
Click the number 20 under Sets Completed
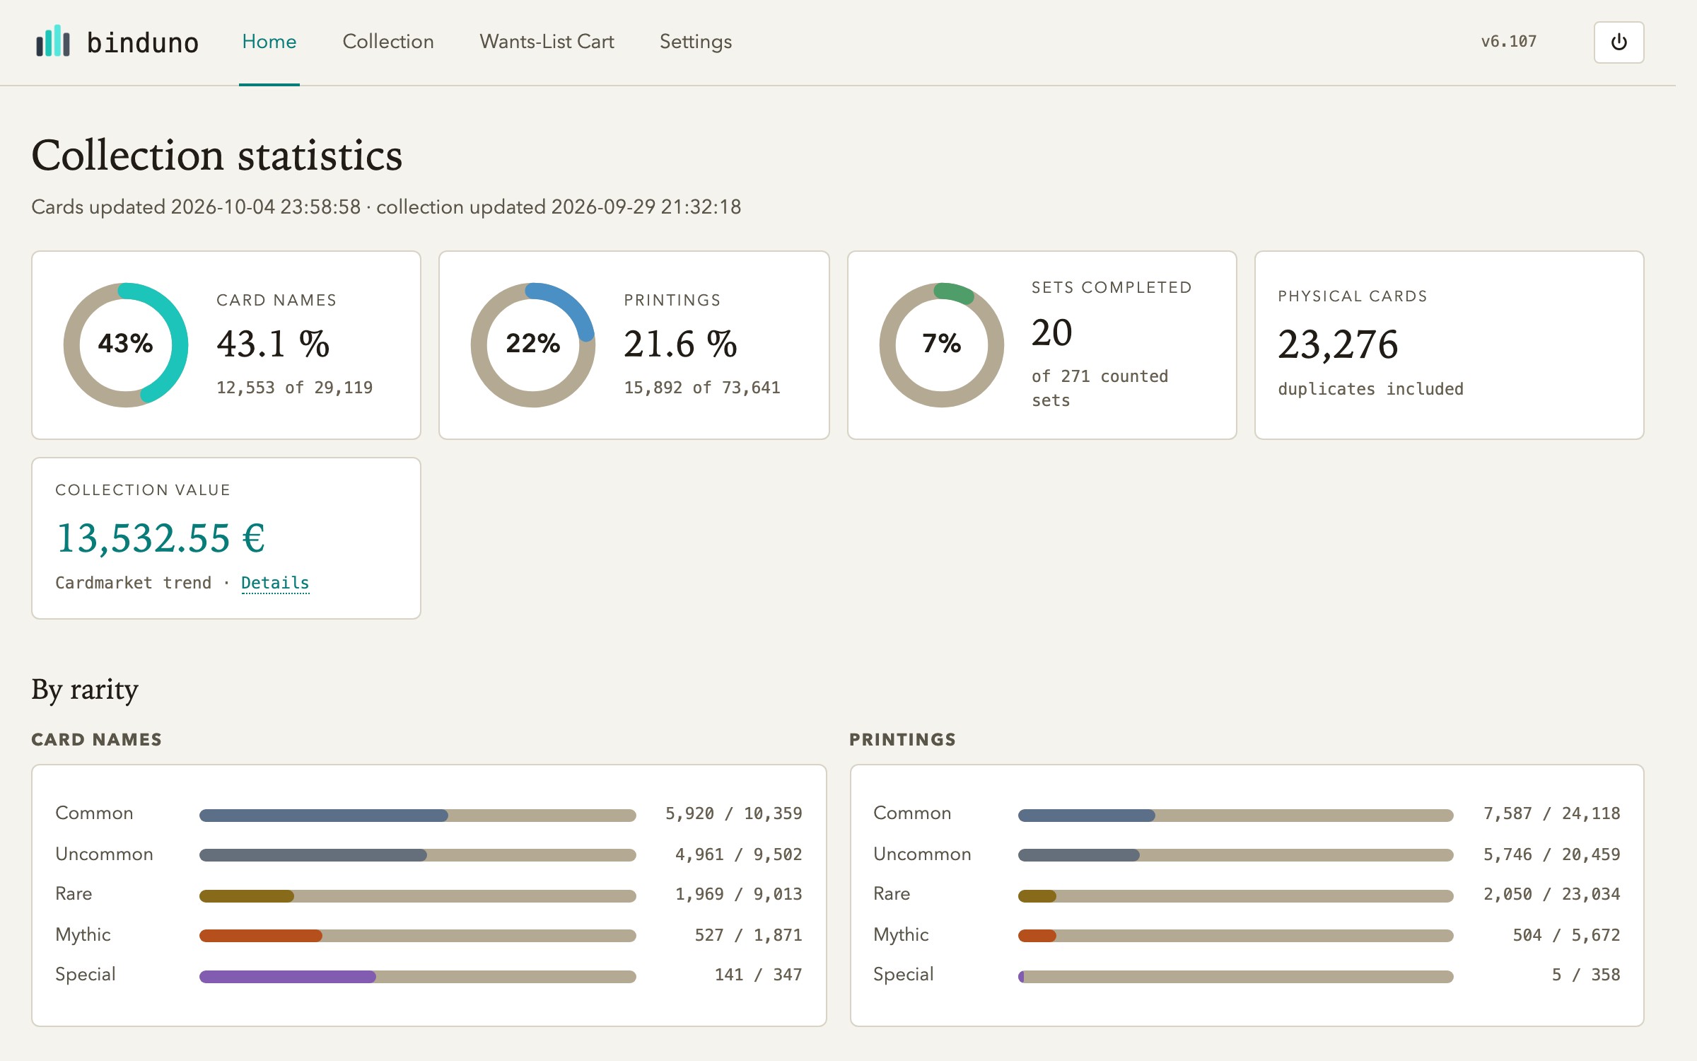[1052, 333]
